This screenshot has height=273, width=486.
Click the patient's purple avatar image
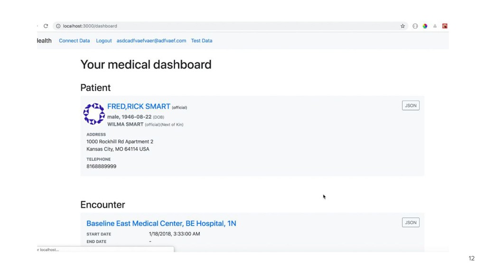94,114
